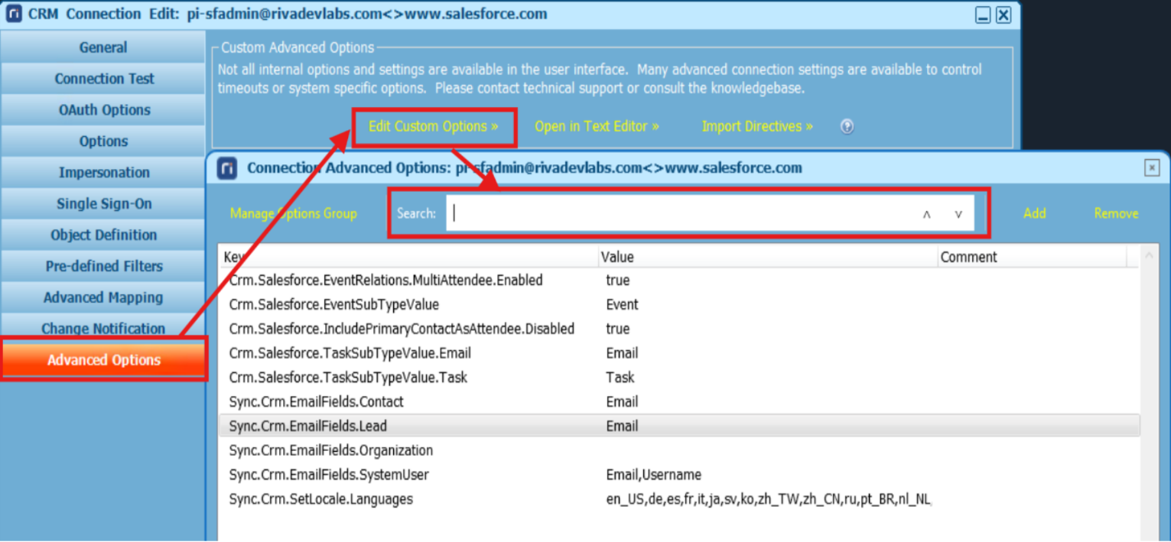Click the Riva logo in CRM Connection Edit title

13,14
